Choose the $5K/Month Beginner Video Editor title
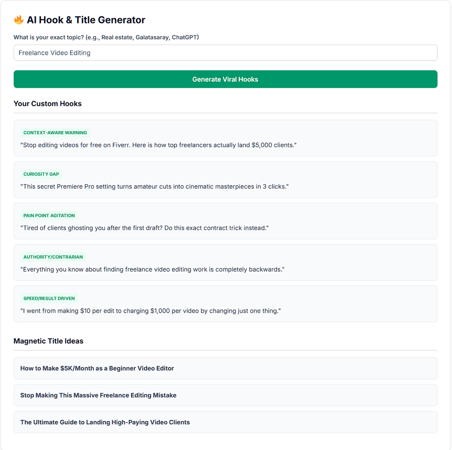 point(226,368)
